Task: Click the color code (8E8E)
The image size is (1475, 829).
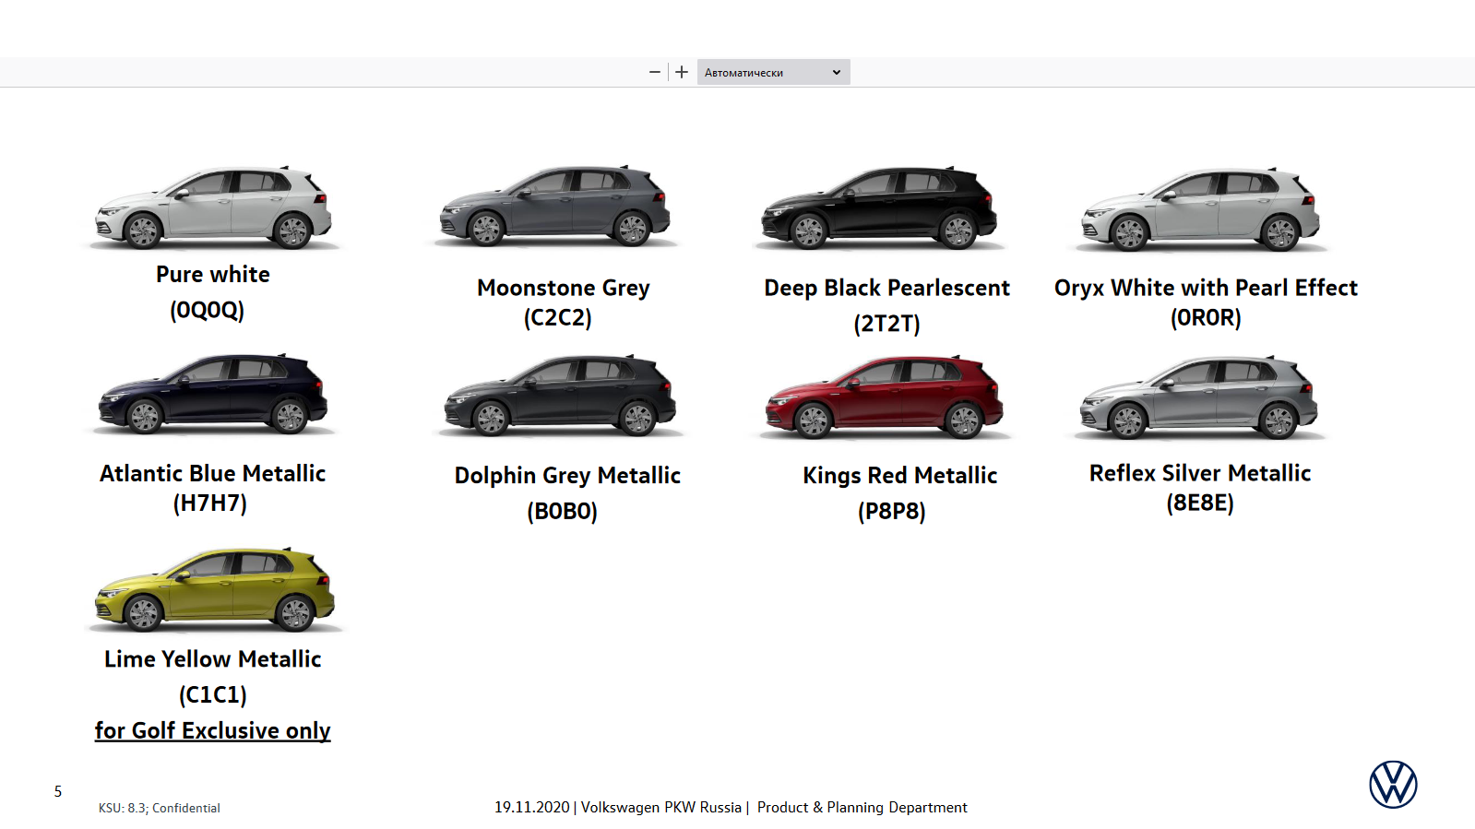Action: [x=1200, y=503]
